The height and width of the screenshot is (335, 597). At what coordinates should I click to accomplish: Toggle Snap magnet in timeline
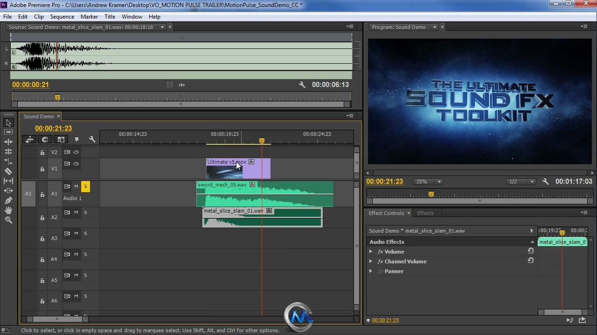(x=45, y=139)
